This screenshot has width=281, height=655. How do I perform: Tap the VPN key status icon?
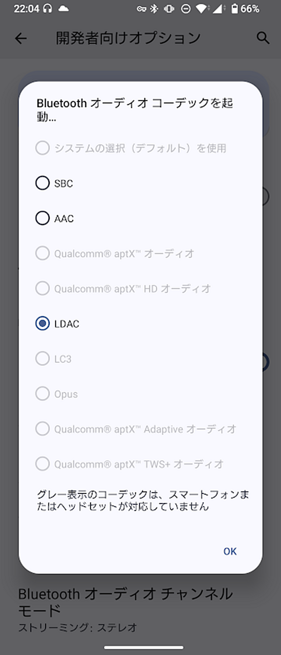coord(141,9)
